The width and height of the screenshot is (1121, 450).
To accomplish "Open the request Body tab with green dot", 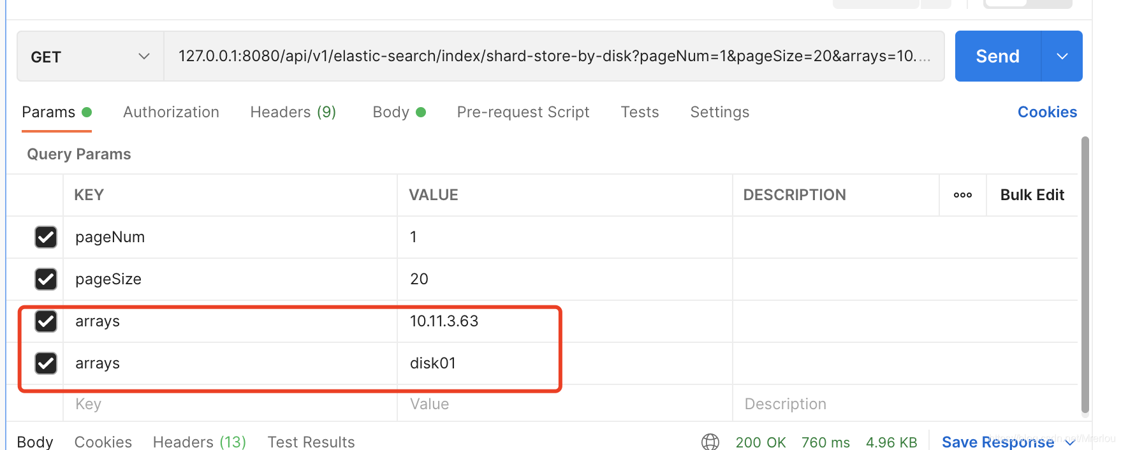I will pos(399,112).
